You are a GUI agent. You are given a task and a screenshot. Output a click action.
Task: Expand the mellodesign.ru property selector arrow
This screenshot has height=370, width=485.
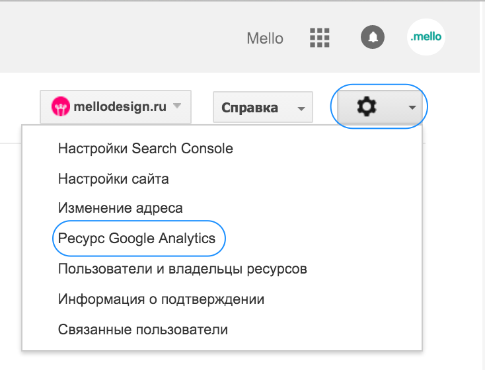point(177,106)
